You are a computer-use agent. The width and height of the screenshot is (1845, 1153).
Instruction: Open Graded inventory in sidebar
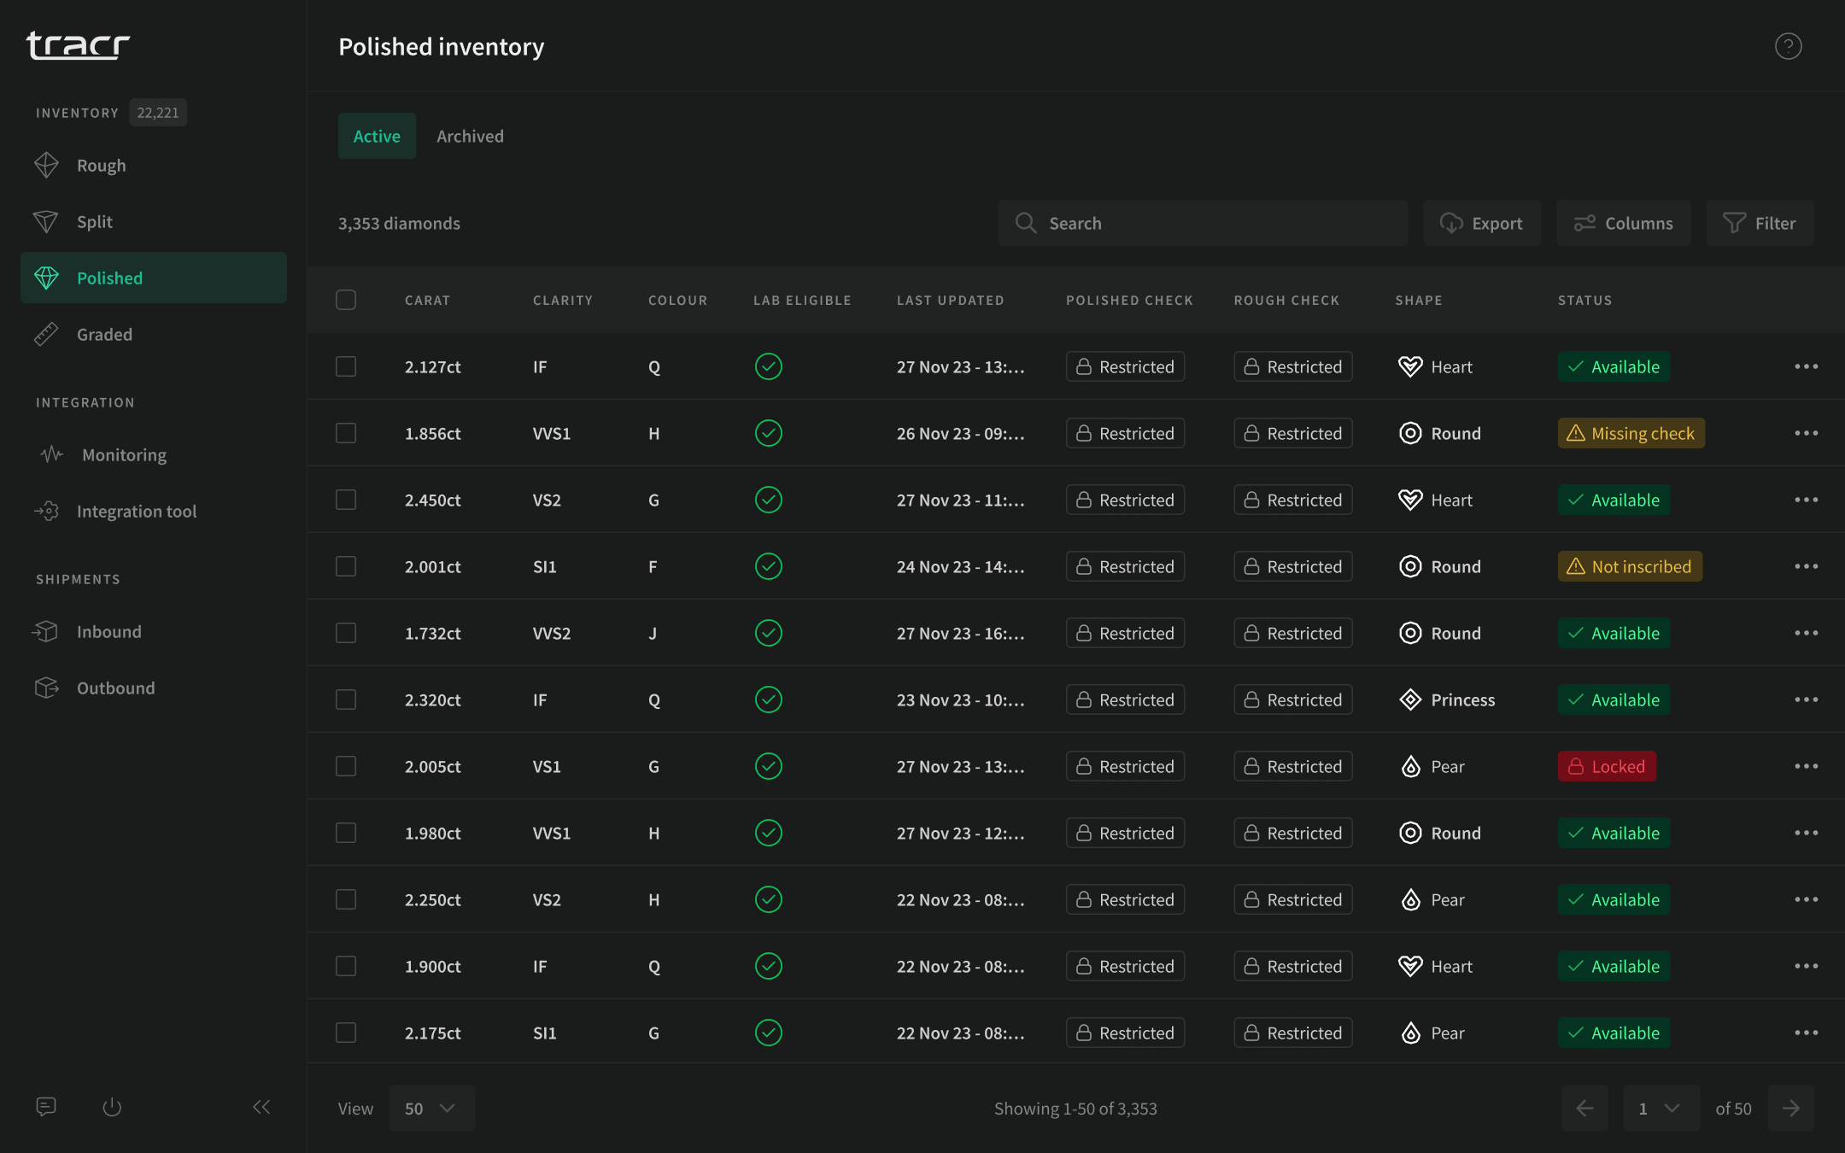tap(154, 334)
